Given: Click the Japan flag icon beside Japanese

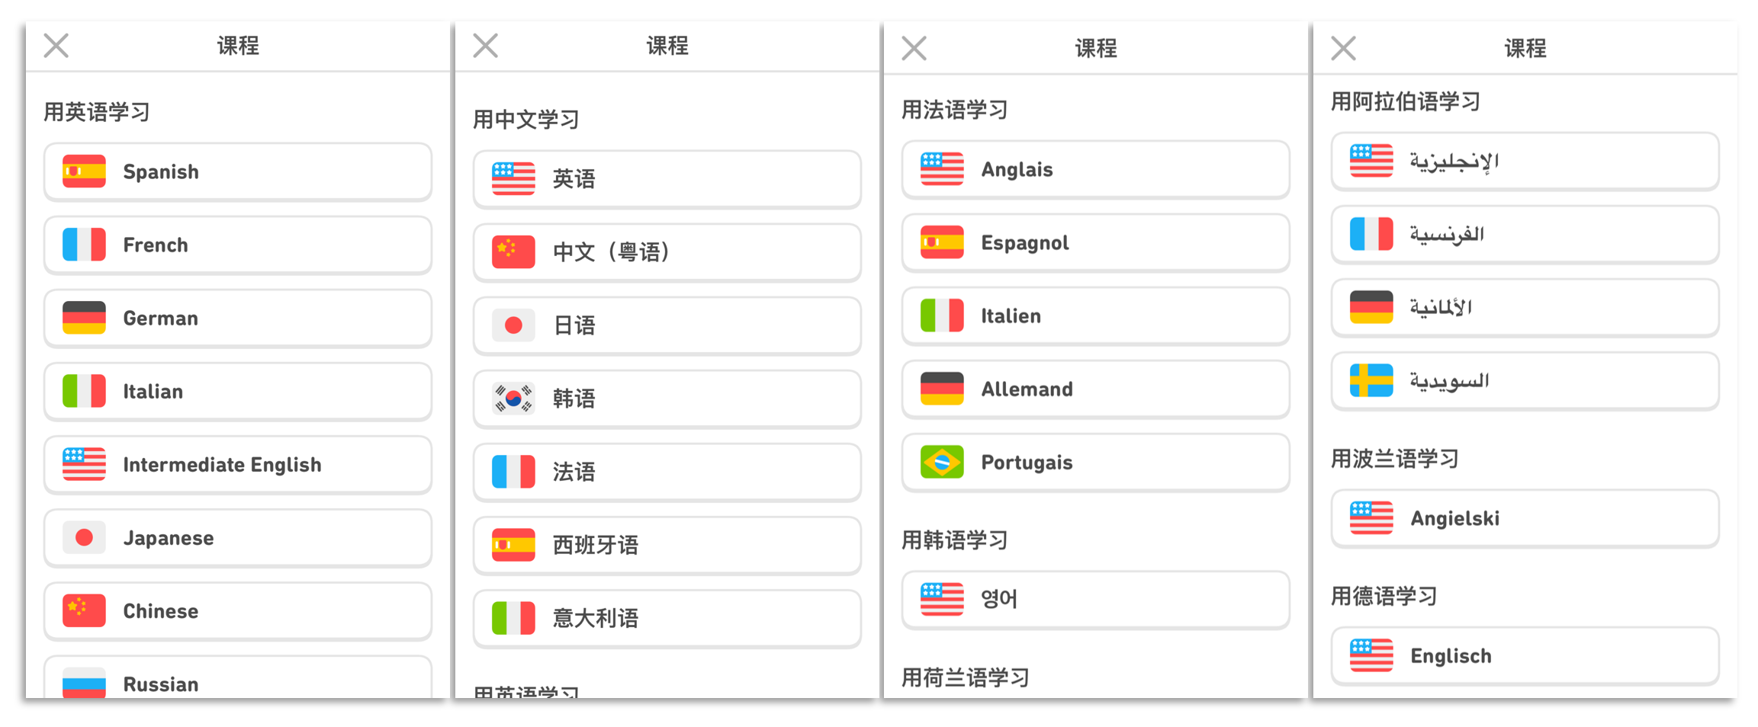Looking at the screenshot, I should 84,537.
